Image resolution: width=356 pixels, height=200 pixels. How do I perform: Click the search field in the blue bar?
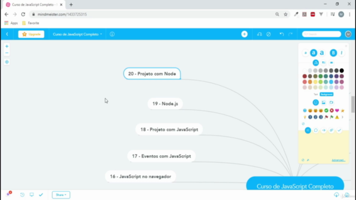322,34
